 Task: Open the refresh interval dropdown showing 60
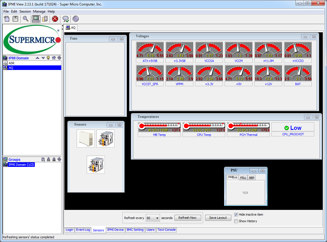pos(153,218)
